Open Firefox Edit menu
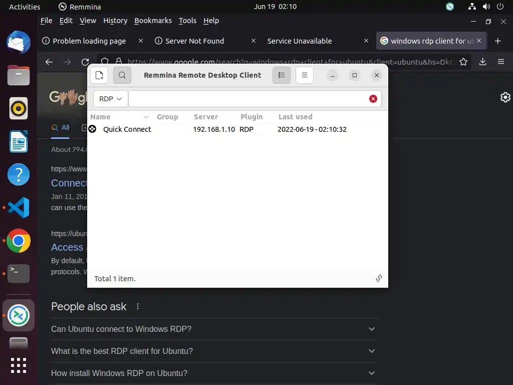This screenshot has height=385, width=513. pyautogui.click(x=66, y=21)
